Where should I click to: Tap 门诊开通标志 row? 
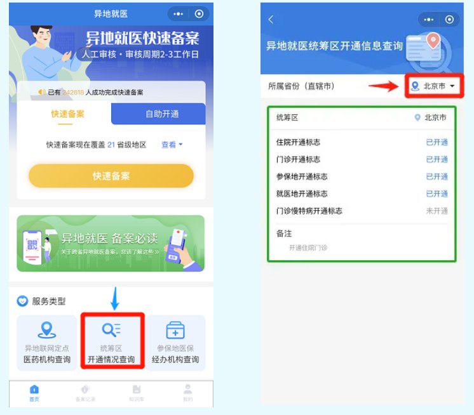[x=362, y=159]
